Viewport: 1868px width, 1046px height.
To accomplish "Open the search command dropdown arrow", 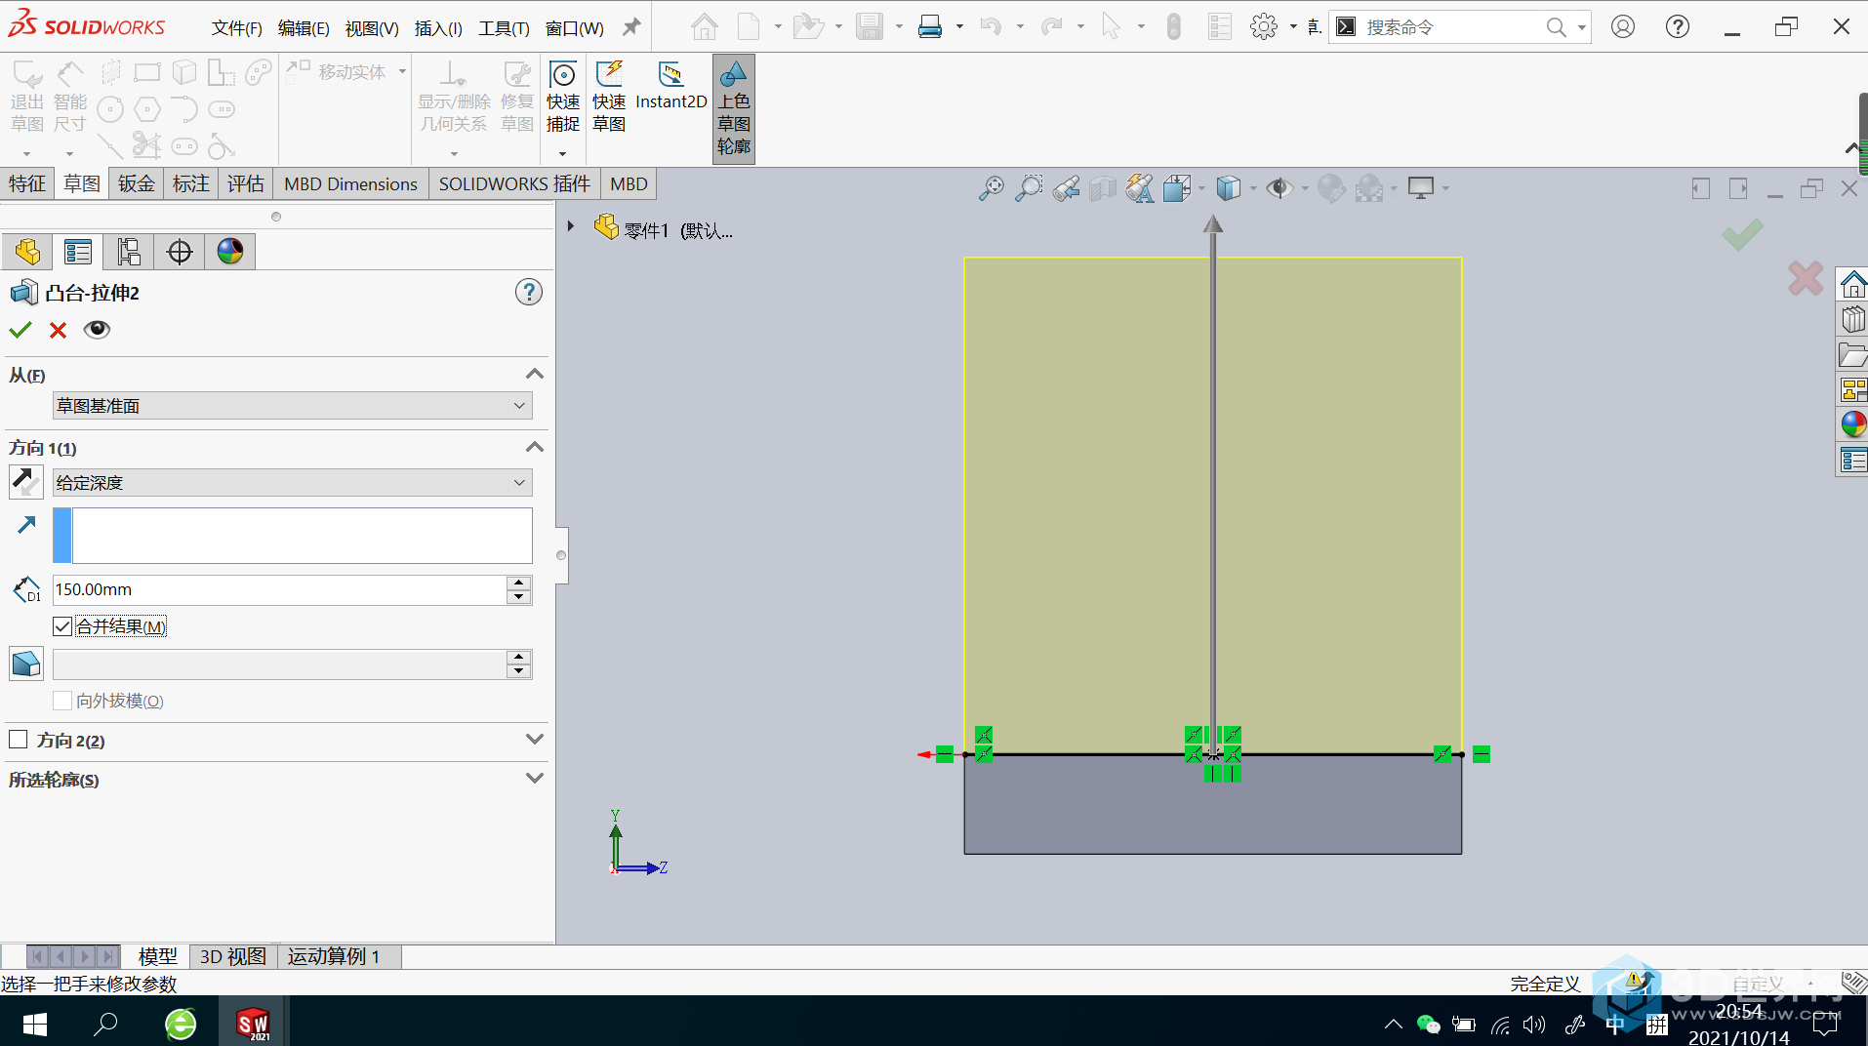I will point(1581,27).
